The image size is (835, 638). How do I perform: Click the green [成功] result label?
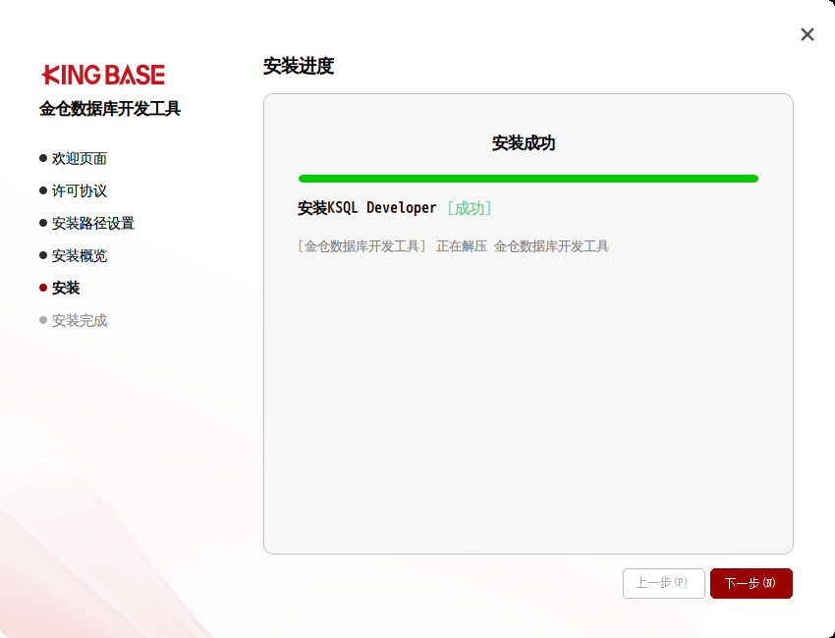[x=469, y=208]
